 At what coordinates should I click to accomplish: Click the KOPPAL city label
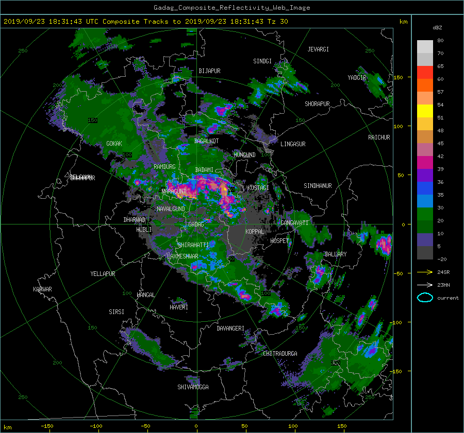255,231
